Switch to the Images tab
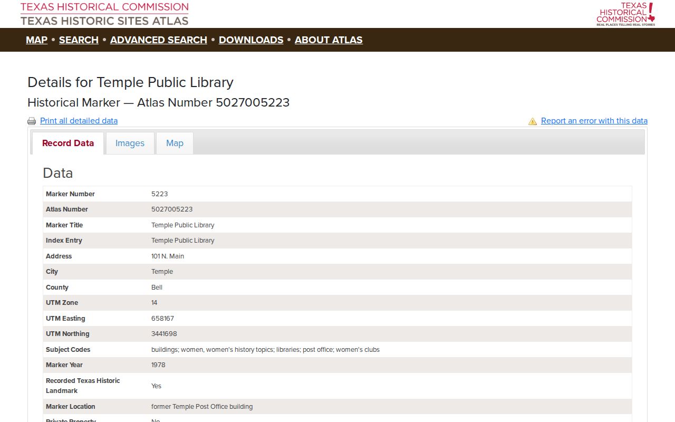Screen dimensions: 675x422 click(130, 143)
